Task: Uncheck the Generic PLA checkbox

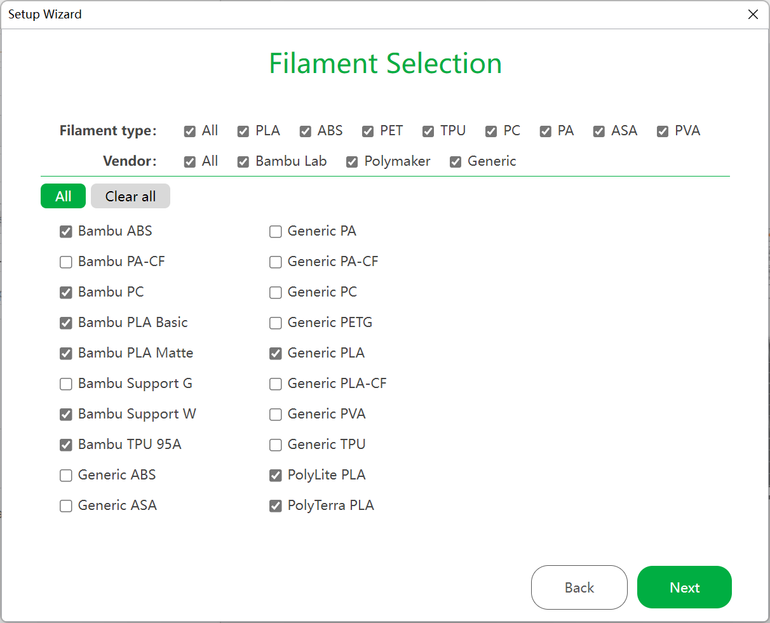Action: coord(276,354)
